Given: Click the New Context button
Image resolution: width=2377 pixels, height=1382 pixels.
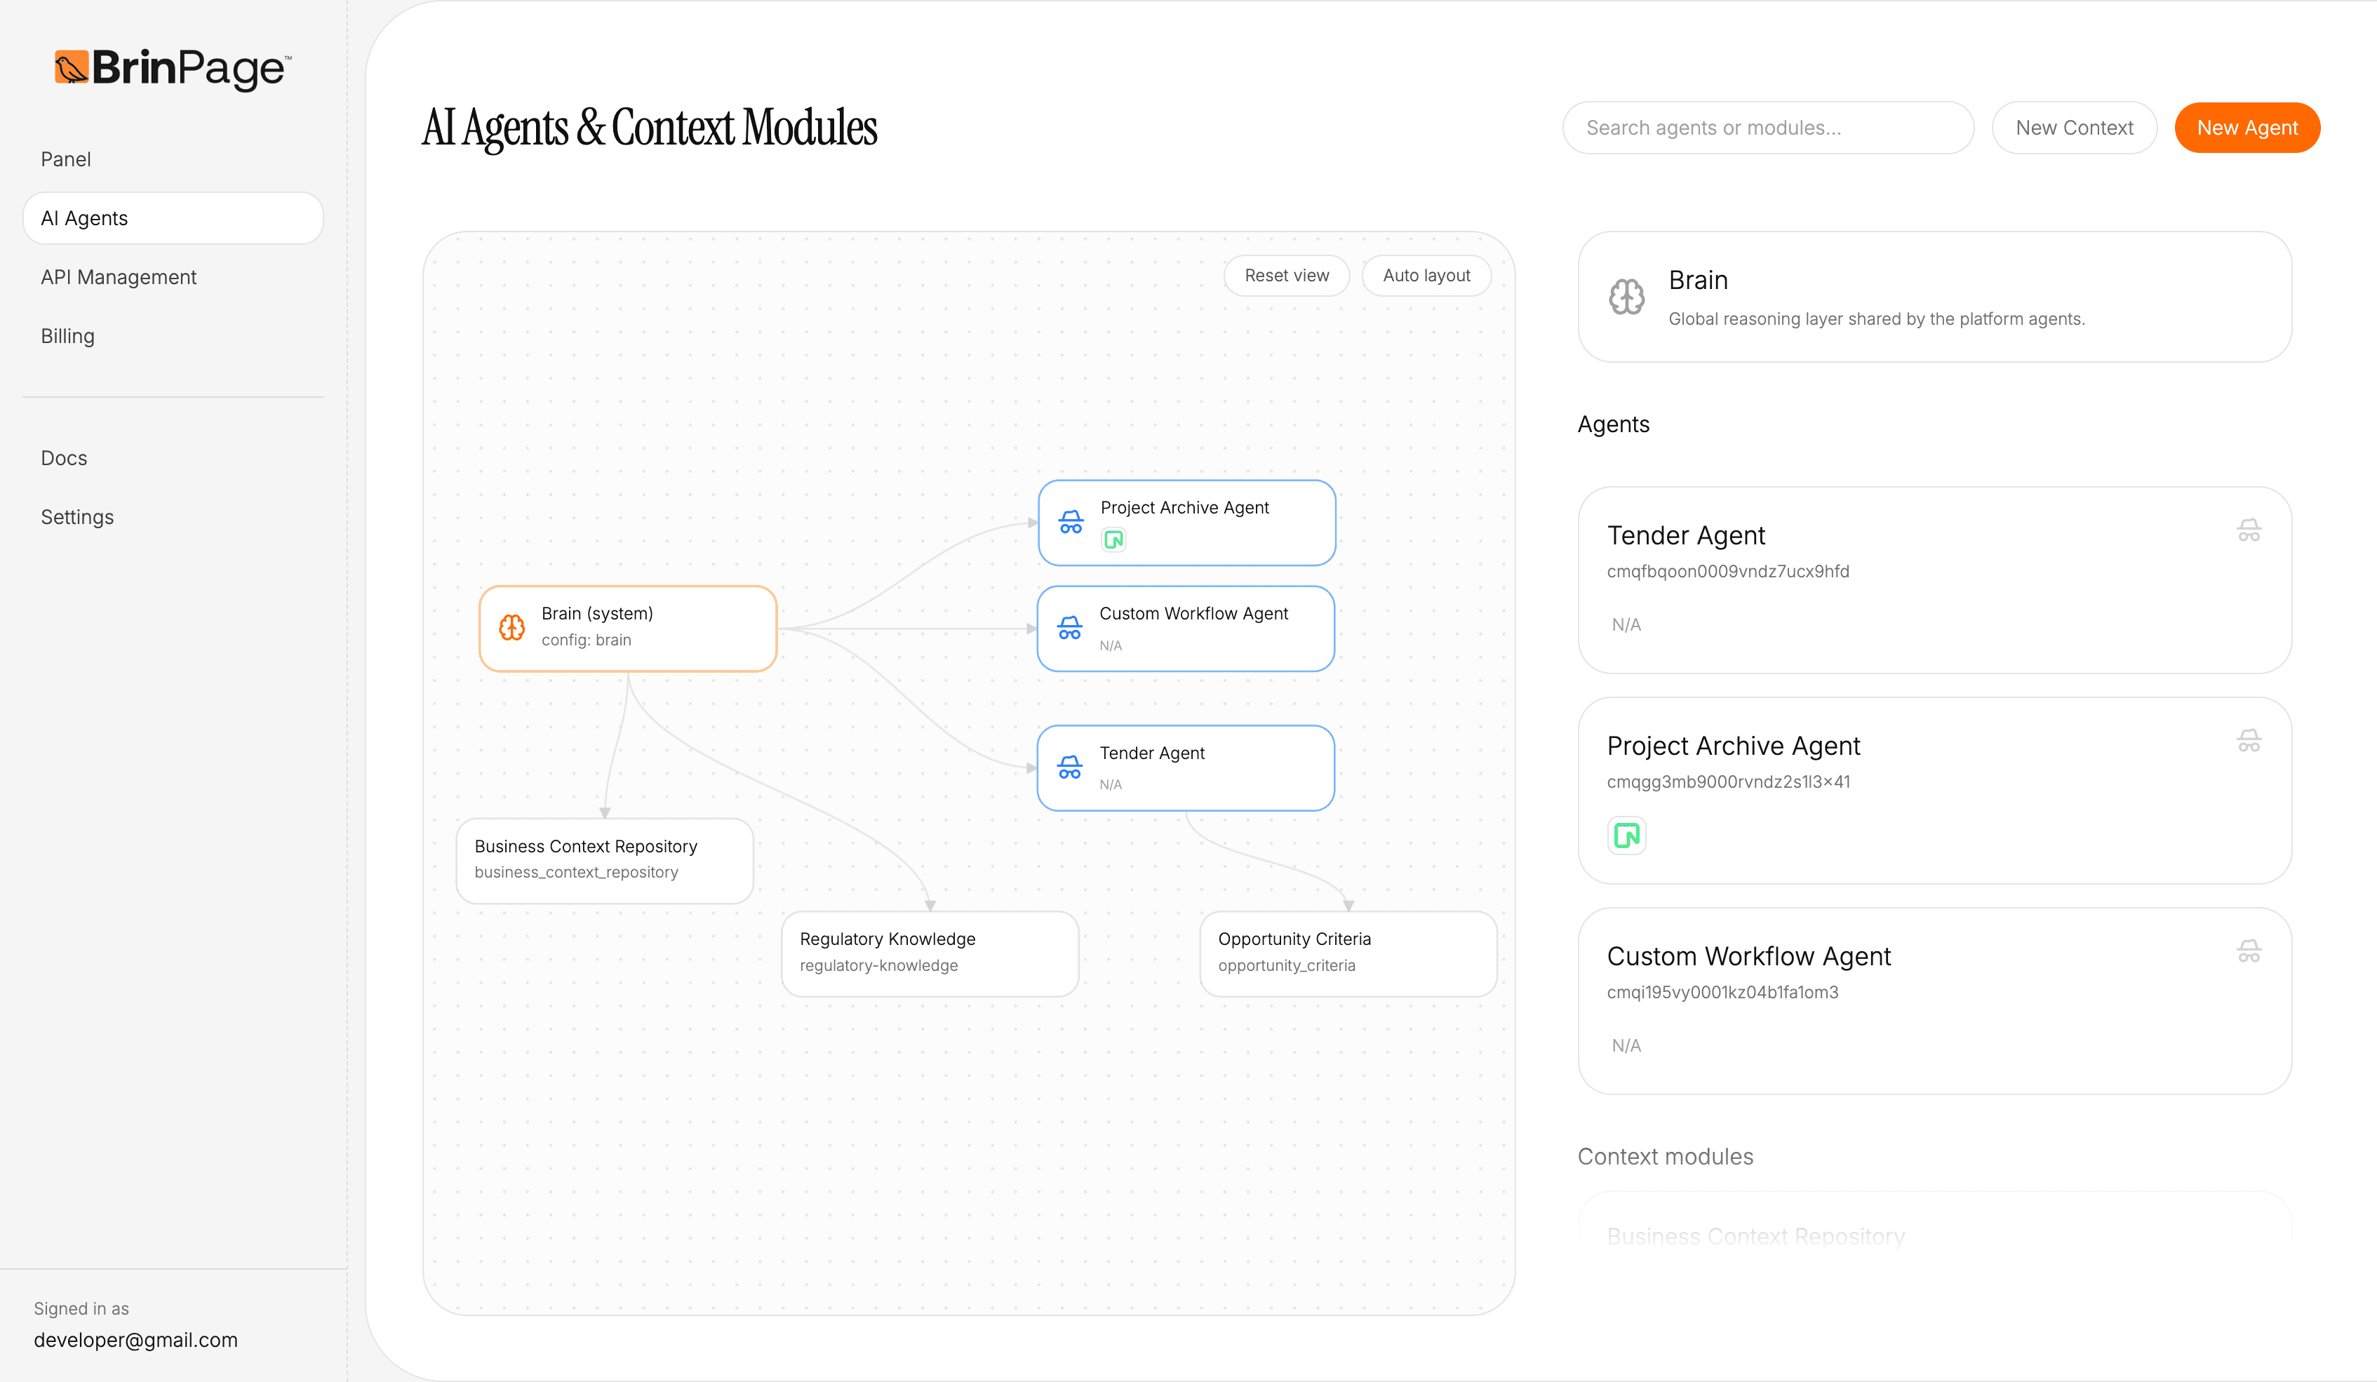Looking at the screenshot, I should tap(2074, 128).
